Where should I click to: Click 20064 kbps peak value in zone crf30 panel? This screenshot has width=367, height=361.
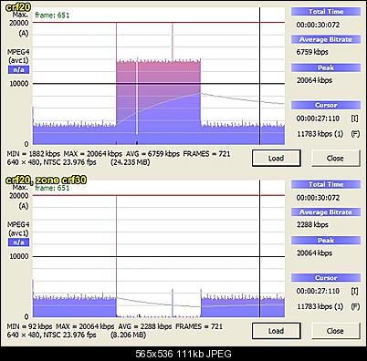[x=314, y=253]
